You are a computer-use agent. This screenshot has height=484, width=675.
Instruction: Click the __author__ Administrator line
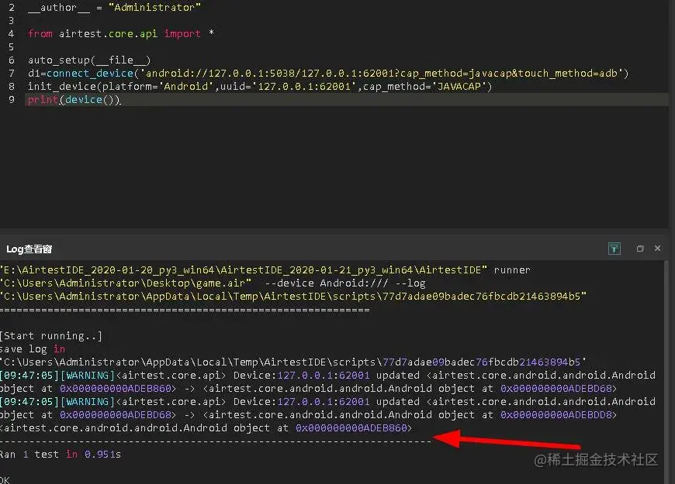pyautogui.click(x=114, y=7)
